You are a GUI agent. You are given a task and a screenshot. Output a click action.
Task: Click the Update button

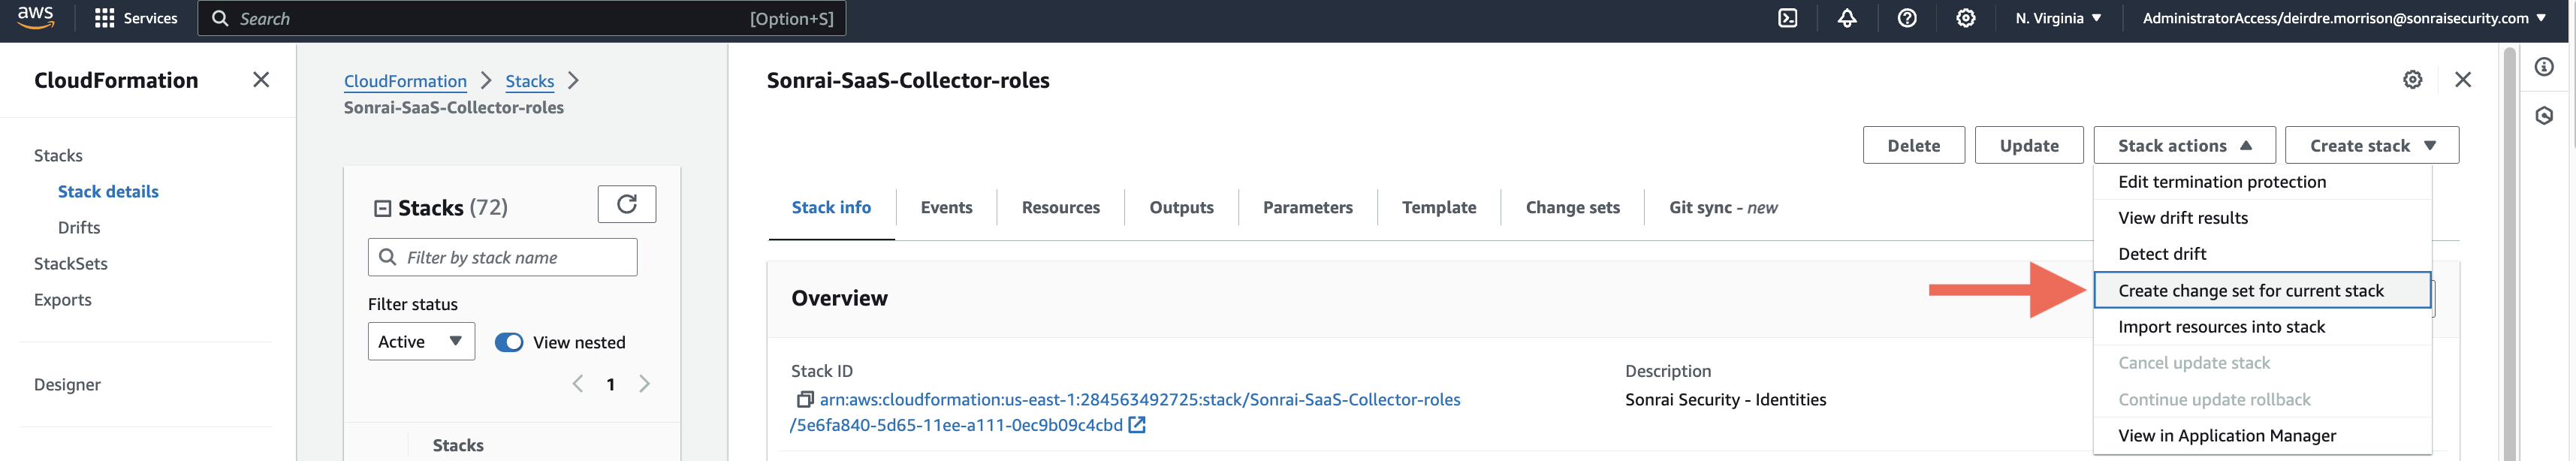coord(2029,145)
